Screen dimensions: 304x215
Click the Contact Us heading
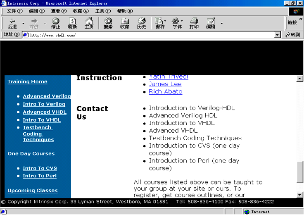click(92, 113)
